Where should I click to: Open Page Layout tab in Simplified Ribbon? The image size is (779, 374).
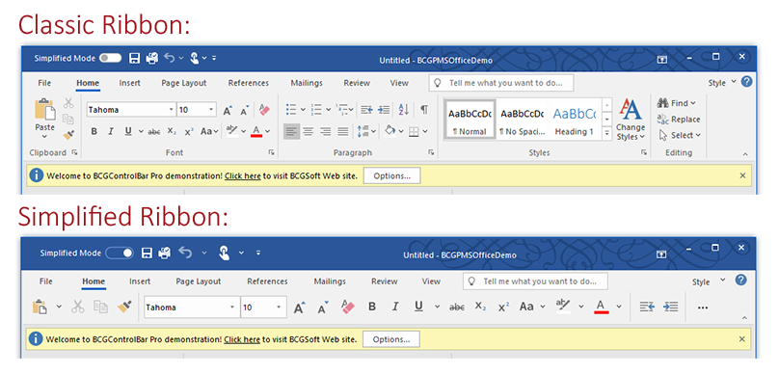click(199, 281)
